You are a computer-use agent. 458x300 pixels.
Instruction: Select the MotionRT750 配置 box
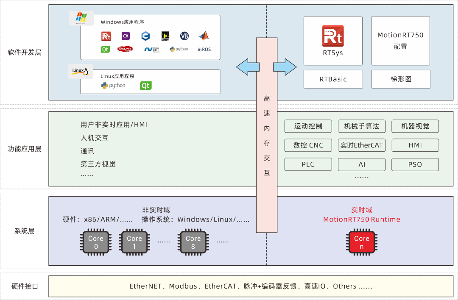click(400, 40)
